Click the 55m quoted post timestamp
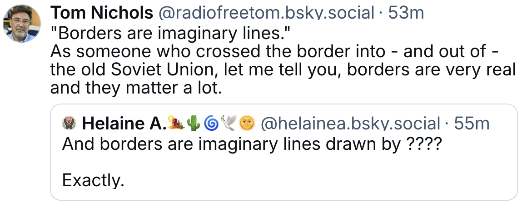The width and height of the screenshot is (527, 208). [472, 124]
